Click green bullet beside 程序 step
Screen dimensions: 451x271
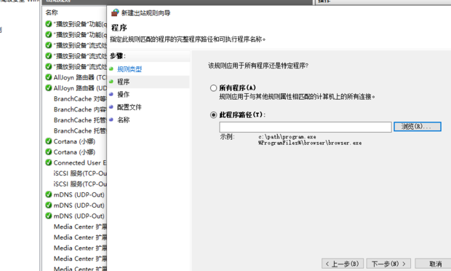pos(111,82)
